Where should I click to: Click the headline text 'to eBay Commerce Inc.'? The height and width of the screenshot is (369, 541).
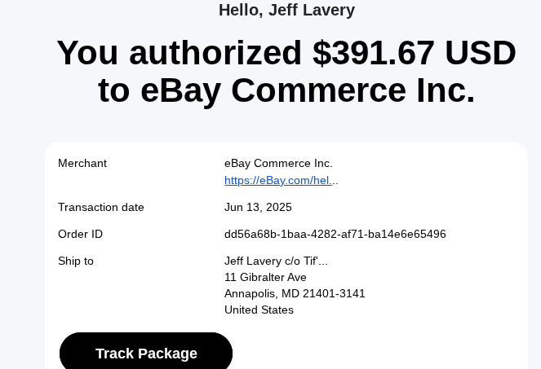coord(286,90)
